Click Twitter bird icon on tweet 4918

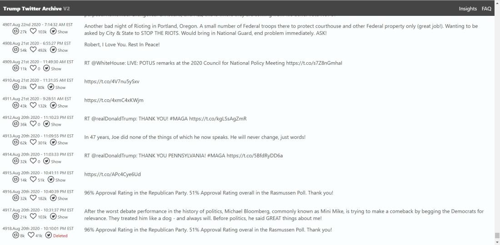click(49, 235)
